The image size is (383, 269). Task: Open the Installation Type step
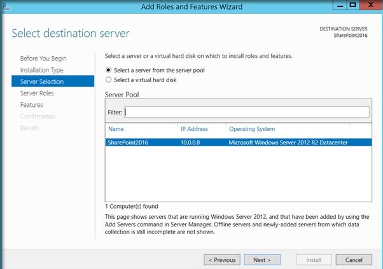click(x=41, y=70)
